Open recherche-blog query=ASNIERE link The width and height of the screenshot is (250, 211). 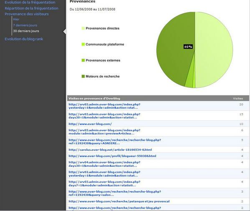tap(115, 141)
